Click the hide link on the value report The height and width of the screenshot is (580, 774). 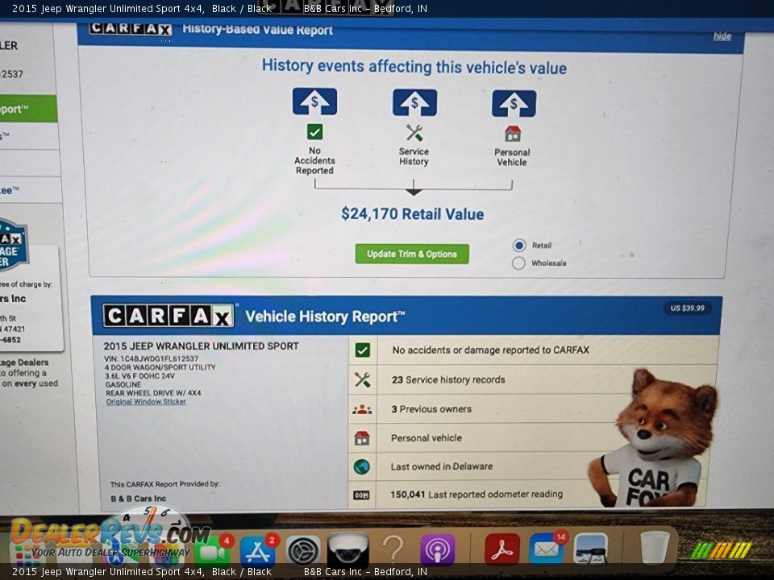[722, 36]
